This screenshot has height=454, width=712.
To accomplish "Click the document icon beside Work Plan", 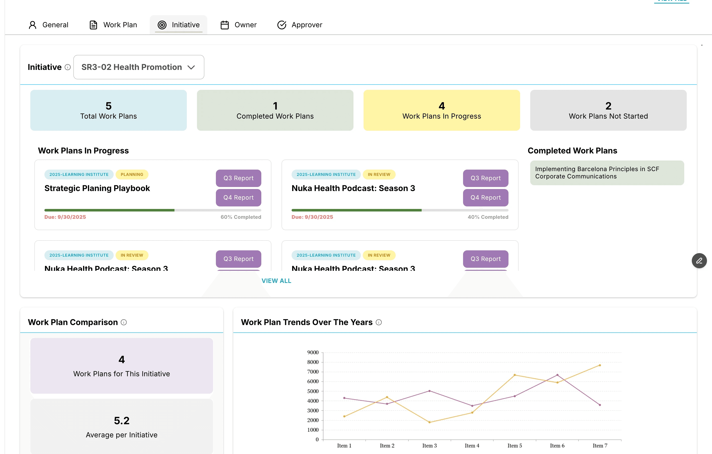I will click(x=93, y=25).
